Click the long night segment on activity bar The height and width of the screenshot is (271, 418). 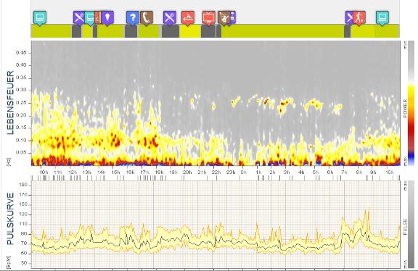click(x=282, y=31)
